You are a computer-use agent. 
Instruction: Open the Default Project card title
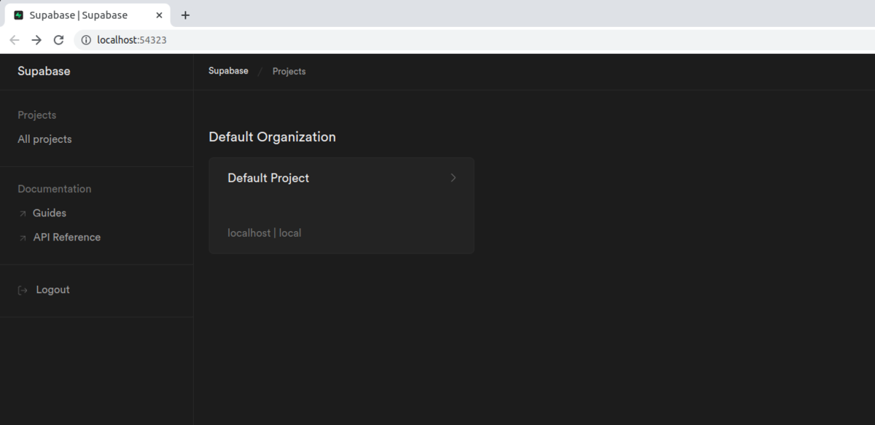(x=268, y=178)
